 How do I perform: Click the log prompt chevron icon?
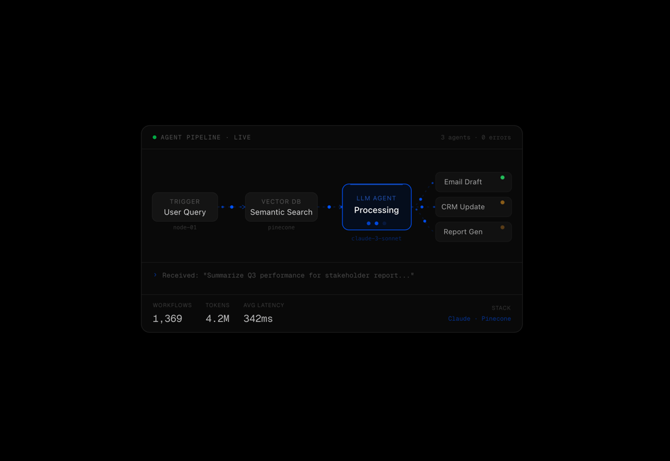pos(155,275)
